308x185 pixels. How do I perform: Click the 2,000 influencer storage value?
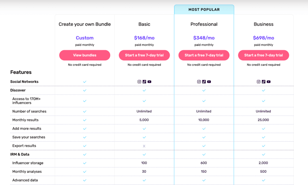click(x=263, y=163)
